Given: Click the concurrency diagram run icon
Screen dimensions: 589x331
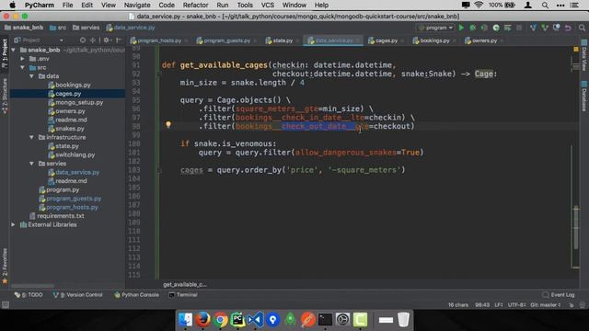Looking at the screenshot, I should pyautogui.click(x=507, y=28).
